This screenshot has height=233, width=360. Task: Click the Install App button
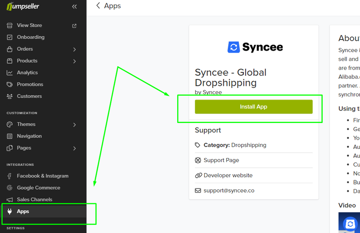pos(254,107)
